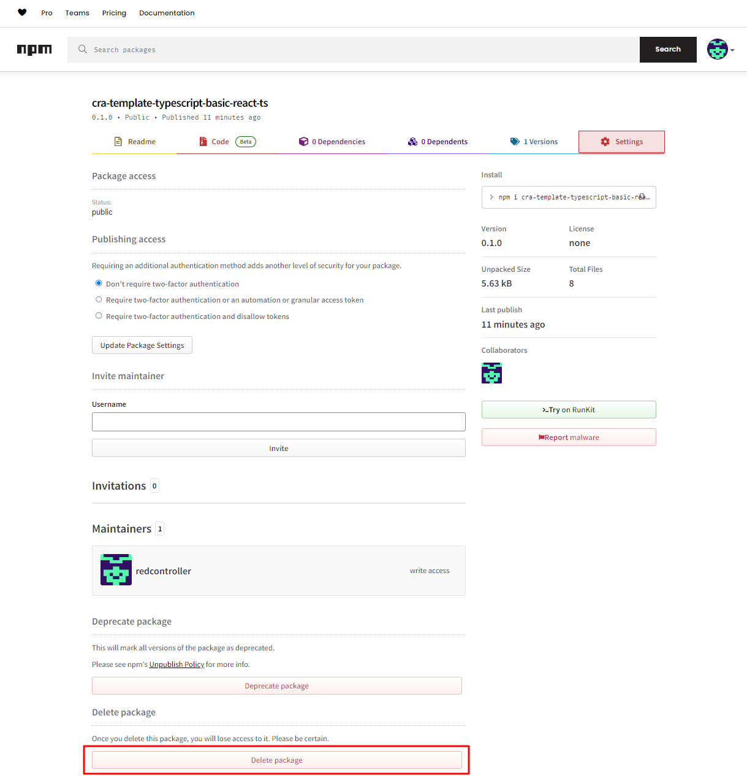Click the 'write access' label
This screenshot has height=778, width=747.
[x=430, y=571]
